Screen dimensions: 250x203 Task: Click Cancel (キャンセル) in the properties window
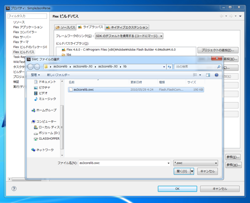point(220,189)
